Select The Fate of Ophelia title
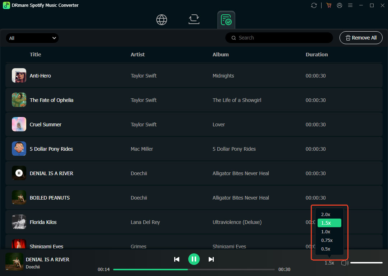This screenshot has width=388, height=276. pos(51,100)
